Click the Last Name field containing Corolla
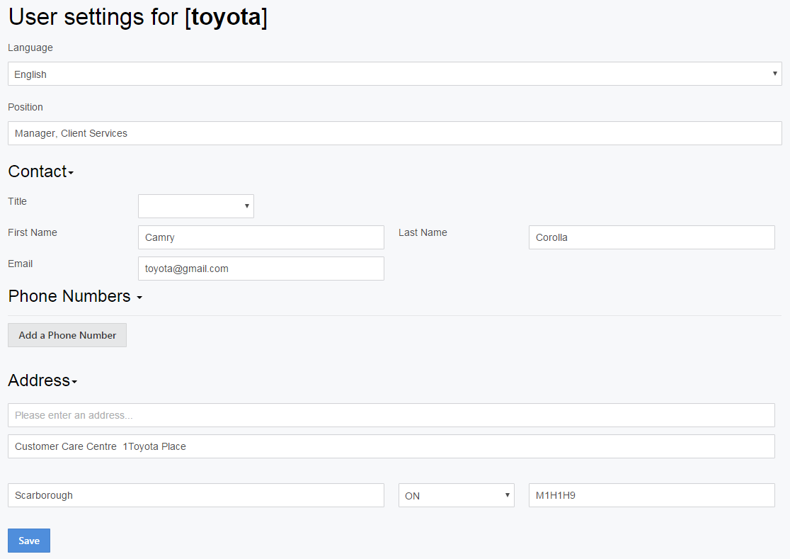This screenshot has width=790, height=559. point(651,237)
